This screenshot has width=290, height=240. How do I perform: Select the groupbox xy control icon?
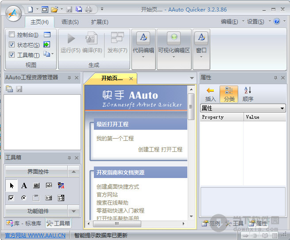pyautogui.click(x=36, y=198)
